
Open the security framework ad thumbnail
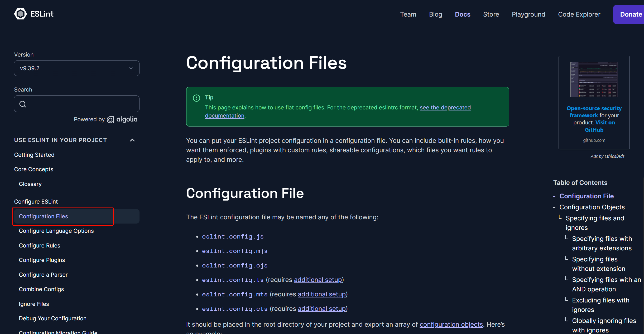click(x=594, y=79)
